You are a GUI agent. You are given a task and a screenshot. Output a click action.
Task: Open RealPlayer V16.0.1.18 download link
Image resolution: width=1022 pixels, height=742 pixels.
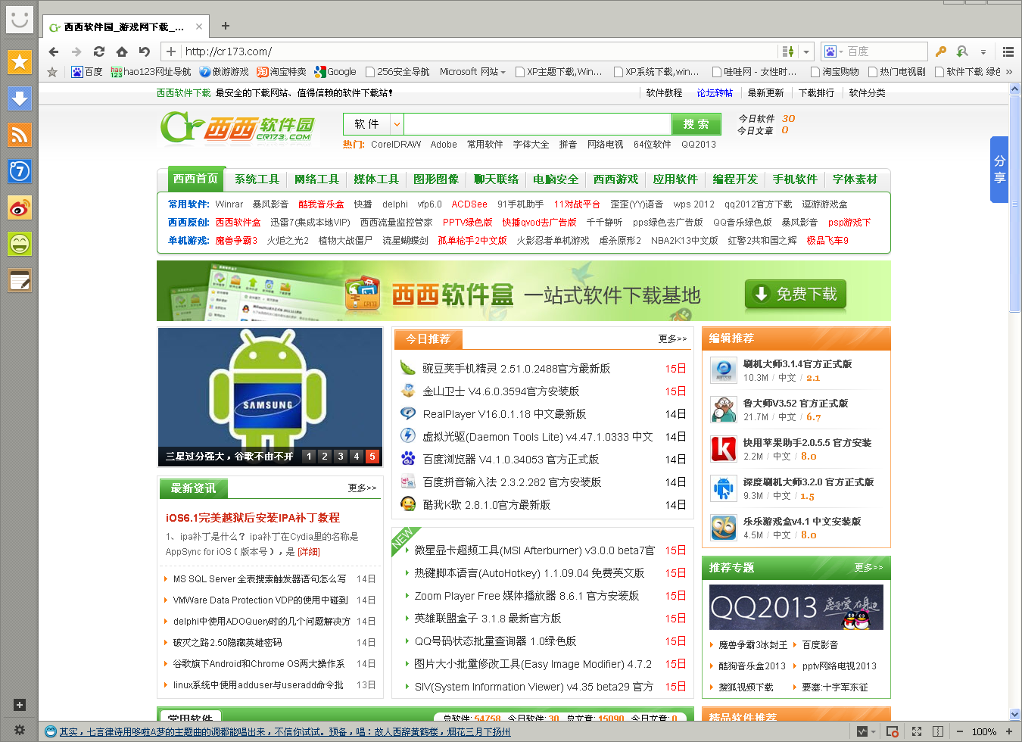point(504,414)
